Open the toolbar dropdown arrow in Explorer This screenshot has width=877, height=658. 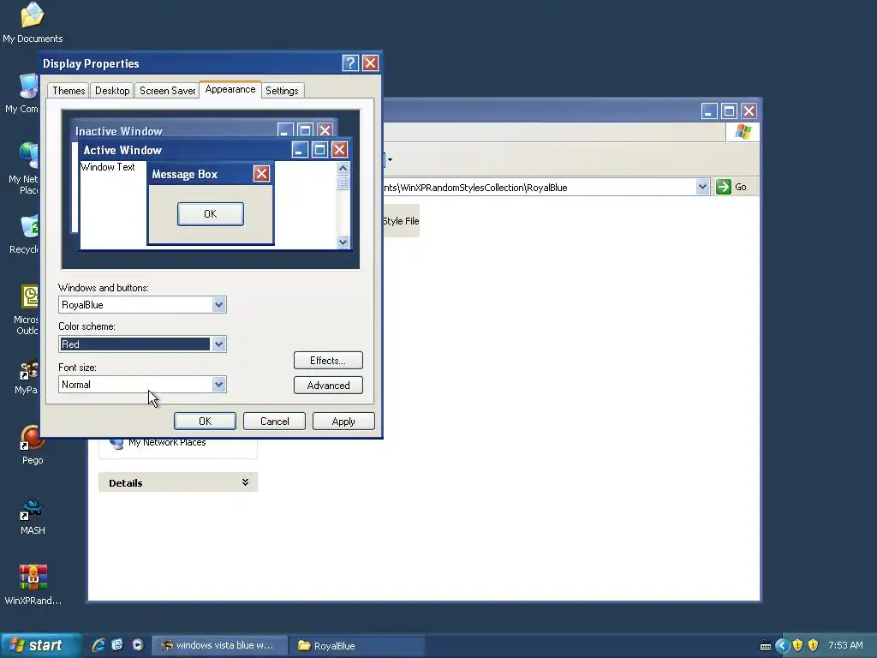pyautogui.click(x=390, y=160)
